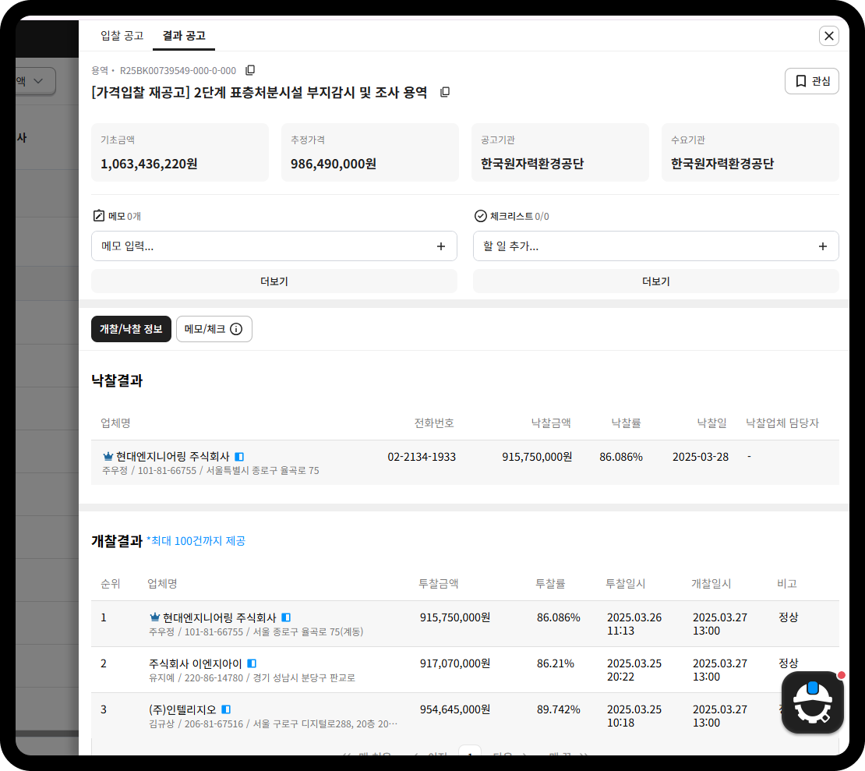Click bid time 2025.03.25 20:22
The image size is (865, 771).
(x=634, y=670)
